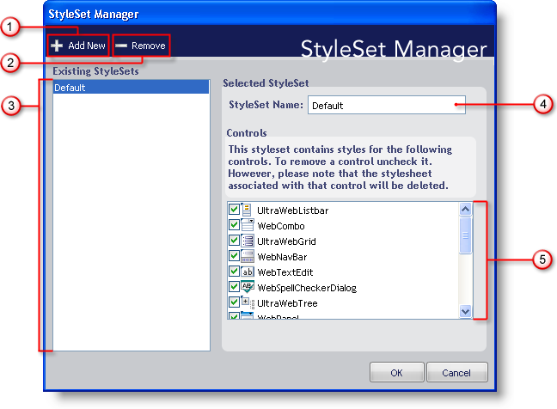Select the Default styleset in the list
Image resolution: width=557 pixels, height=409 pixels.
tap(131, 88)
